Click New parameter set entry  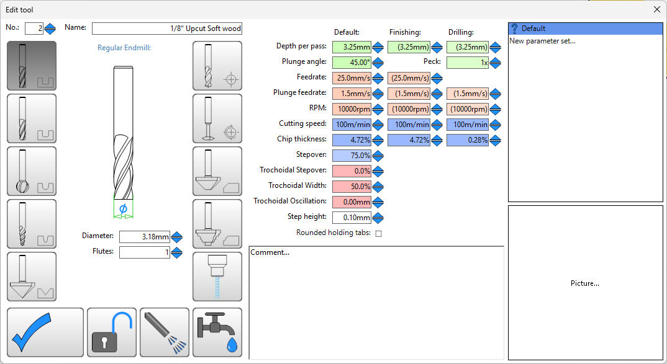pos(542,41)
